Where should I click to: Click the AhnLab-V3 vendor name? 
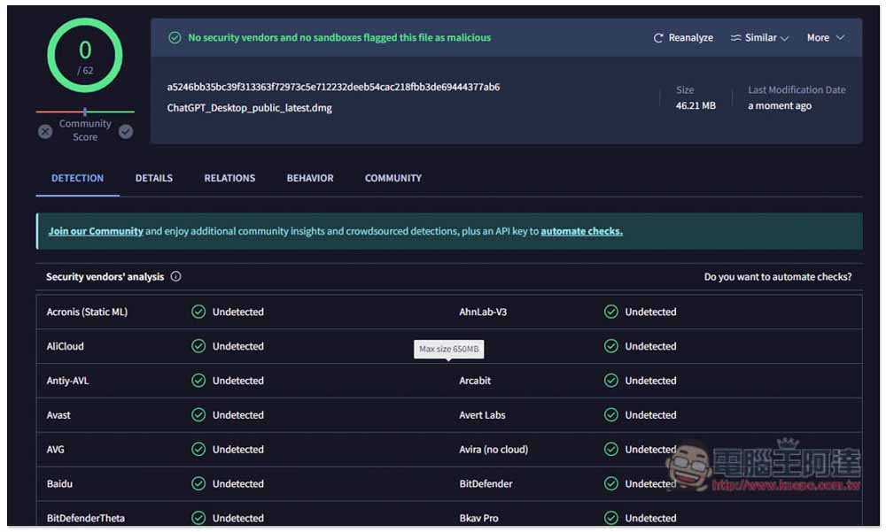[483, 312]
